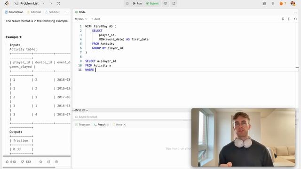The height and width of the screenshot is (169, 301).
Task: Click the Saved to cloud status
Action: click(x=86, y=117)
